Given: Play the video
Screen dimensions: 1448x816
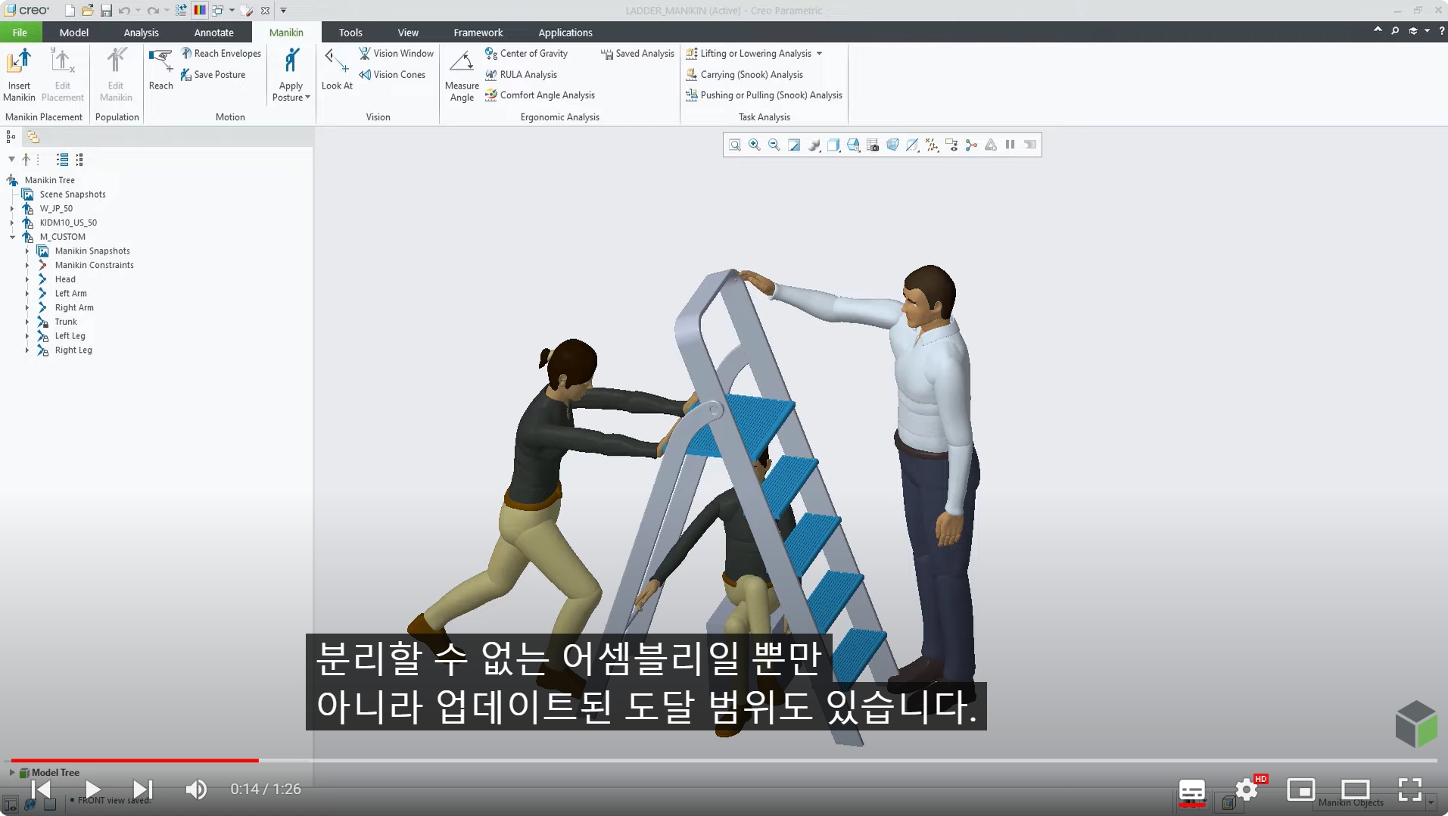Looking at the screenshot, I should (x=92, y=790).
